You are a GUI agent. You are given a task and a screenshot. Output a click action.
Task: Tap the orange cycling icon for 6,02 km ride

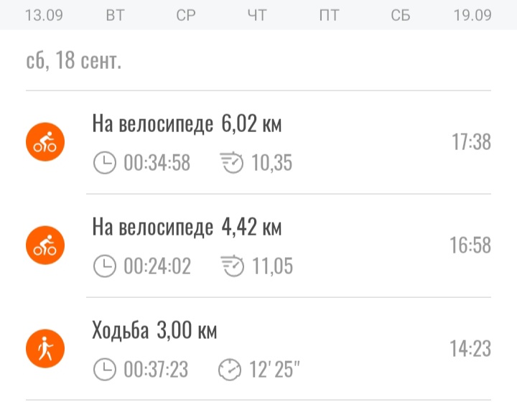pyautogui.click(x=45, y=143)
